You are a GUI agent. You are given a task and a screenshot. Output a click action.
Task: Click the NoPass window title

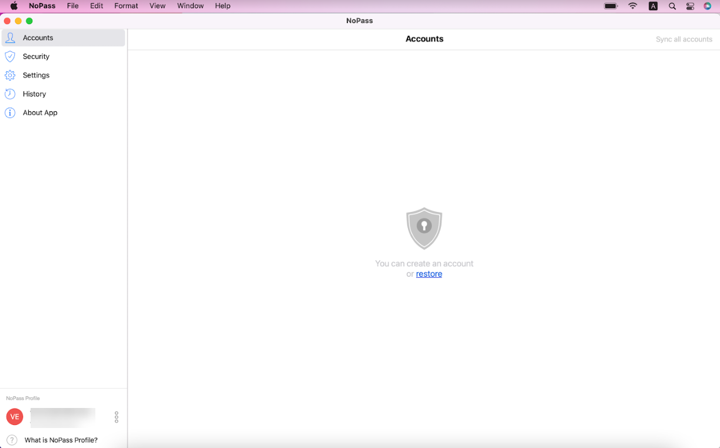(360, 21)
